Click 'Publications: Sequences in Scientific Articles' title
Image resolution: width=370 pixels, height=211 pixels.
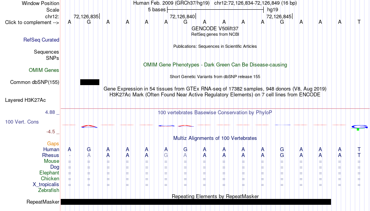coord(215,46)
